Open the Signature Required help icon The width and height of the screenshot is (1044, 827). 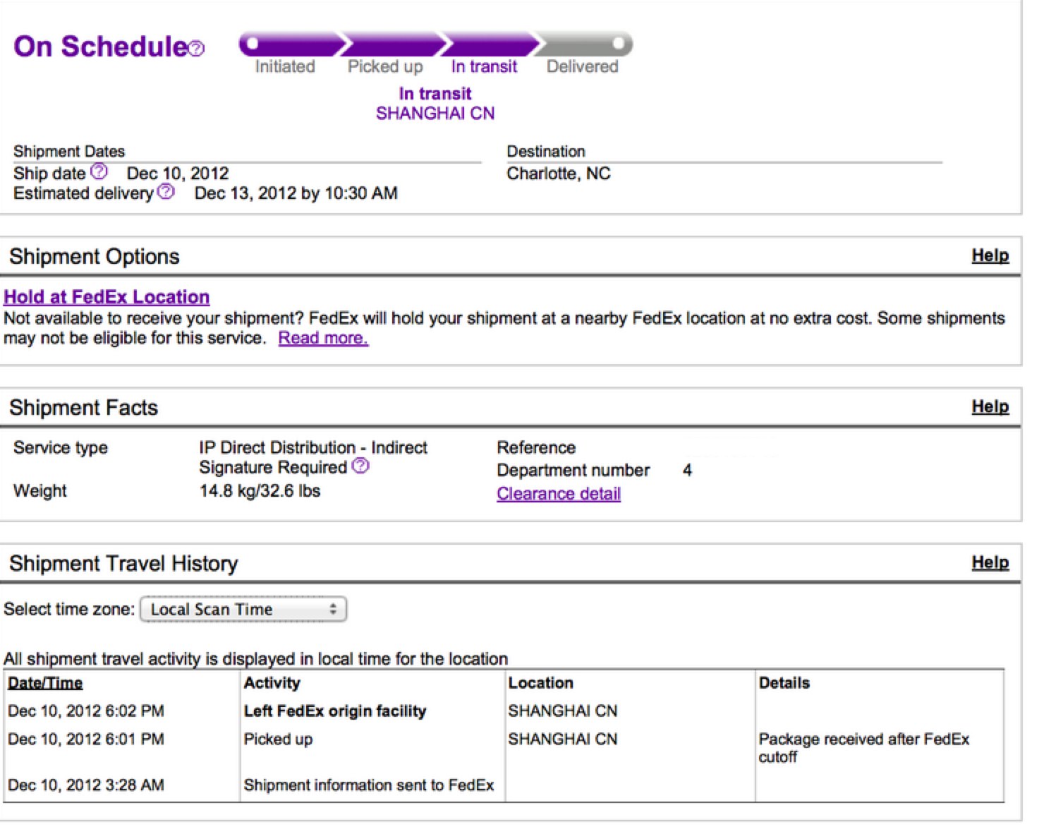pos(360,466)
